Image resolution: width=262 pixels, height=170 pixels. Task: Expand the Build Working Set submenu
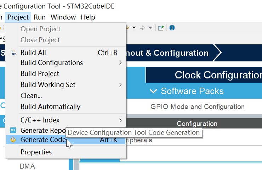pyautogui.click(x=65, y=85)
